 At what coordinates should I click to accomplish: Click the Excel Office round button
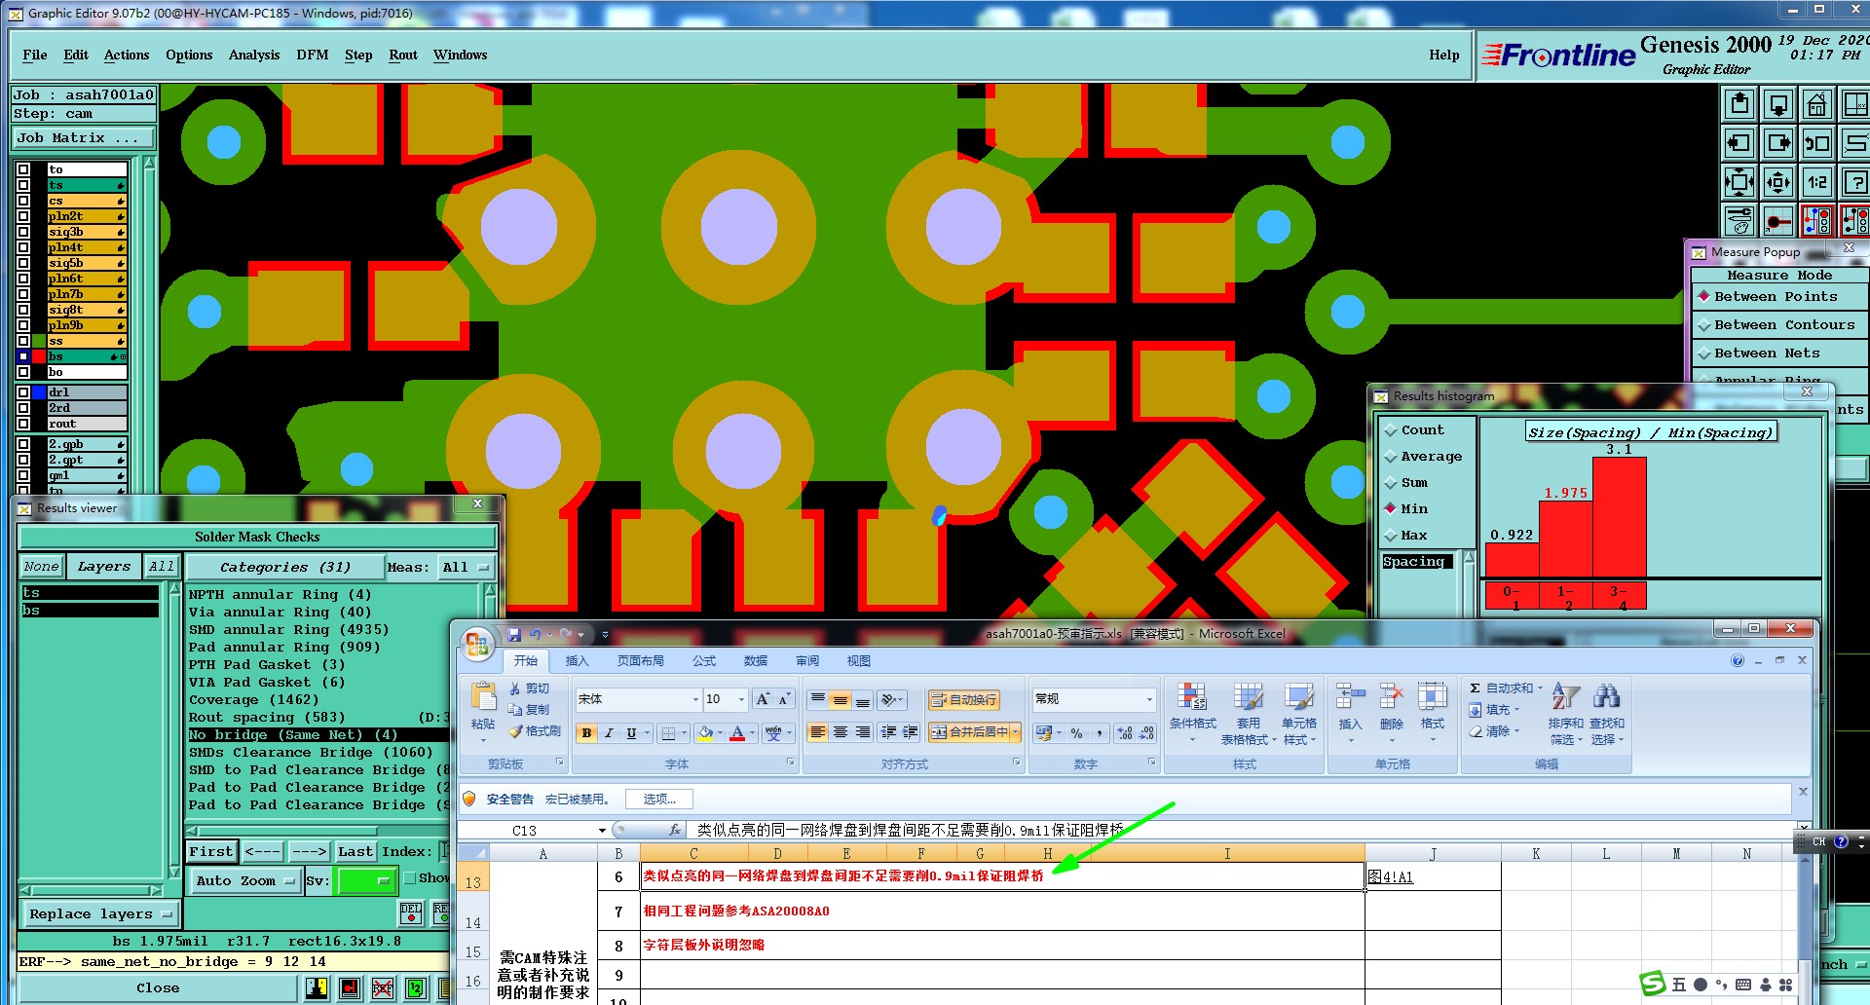(476, 644)
